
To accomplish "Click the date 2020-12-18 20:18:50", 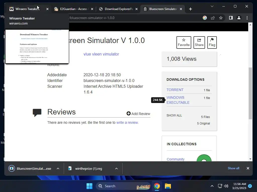I will tap(102, 75).
